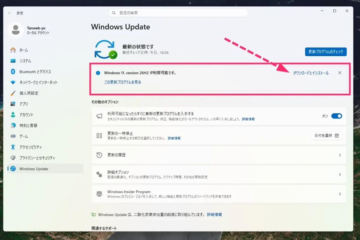This screenshot has height=240, width=360.
Task: Select Windows Update in the sidebar
Action: pos(45,169)
